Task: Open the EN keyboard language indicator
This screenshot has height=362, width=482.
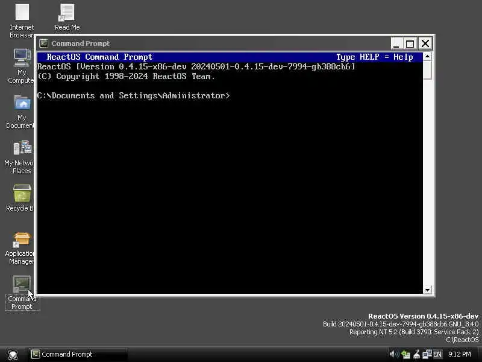Action: point(437,354)
